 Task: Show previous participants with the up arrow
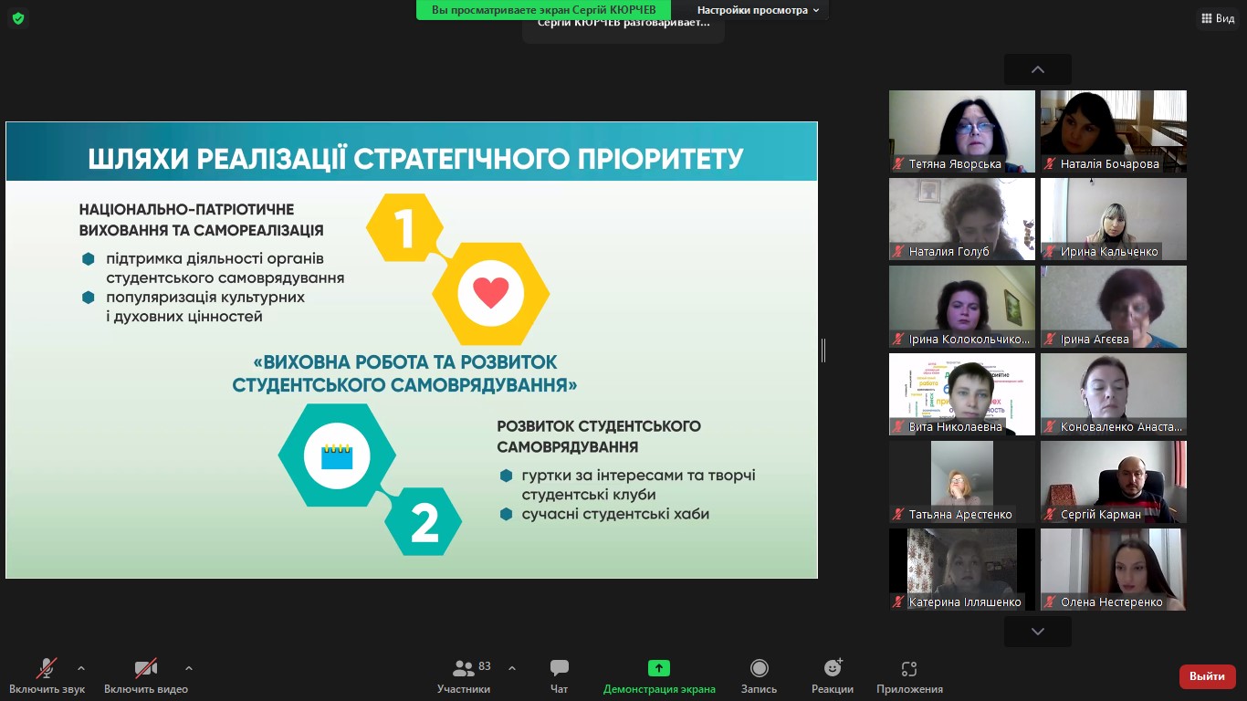(x=1038, y=69)
